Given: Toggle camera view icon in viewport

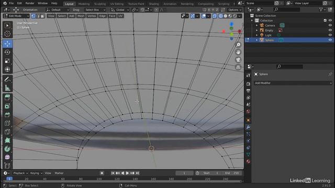Looking at the screenshot, I should tap(238, 60).
